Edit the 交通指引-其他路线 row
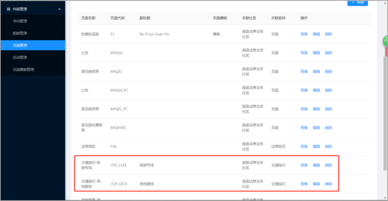Image resolution: width=388 pixels, height=201 pixels. 316,184
